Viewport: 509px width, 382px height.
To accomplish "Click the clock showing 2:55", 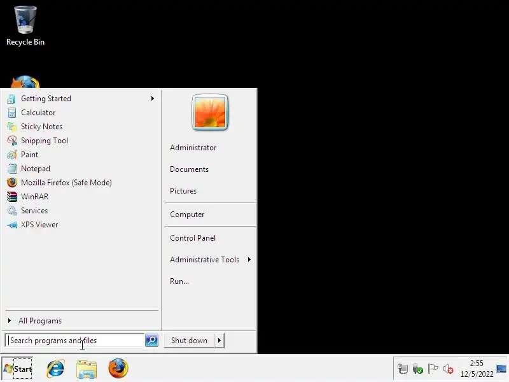I will pyautogui.click(x=477, y=363).
